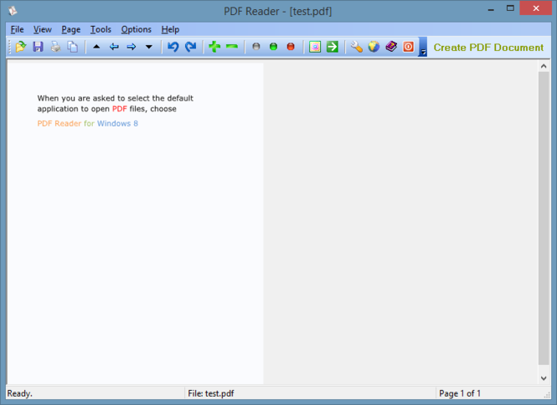Open the Help menu

170,29
